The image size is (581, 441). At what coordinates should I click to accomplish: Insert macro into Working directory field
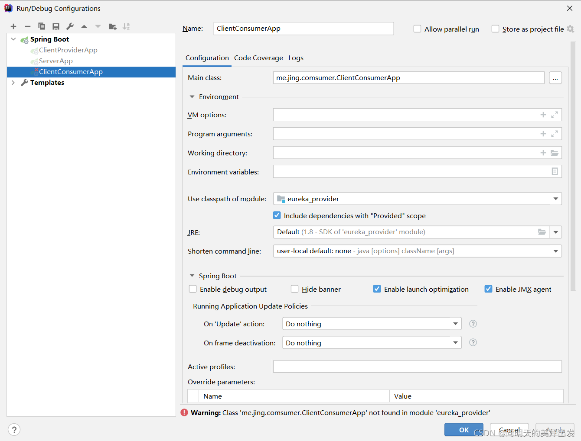[543, 153]
